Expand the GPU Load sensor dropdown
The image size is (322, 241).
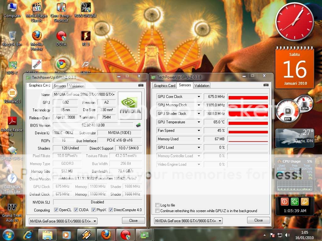[199, 147]
